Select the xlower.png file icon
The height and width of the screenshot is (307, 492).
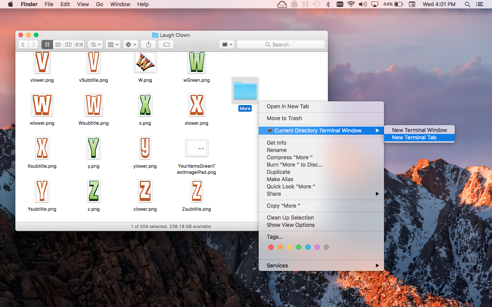coord(196,105)
